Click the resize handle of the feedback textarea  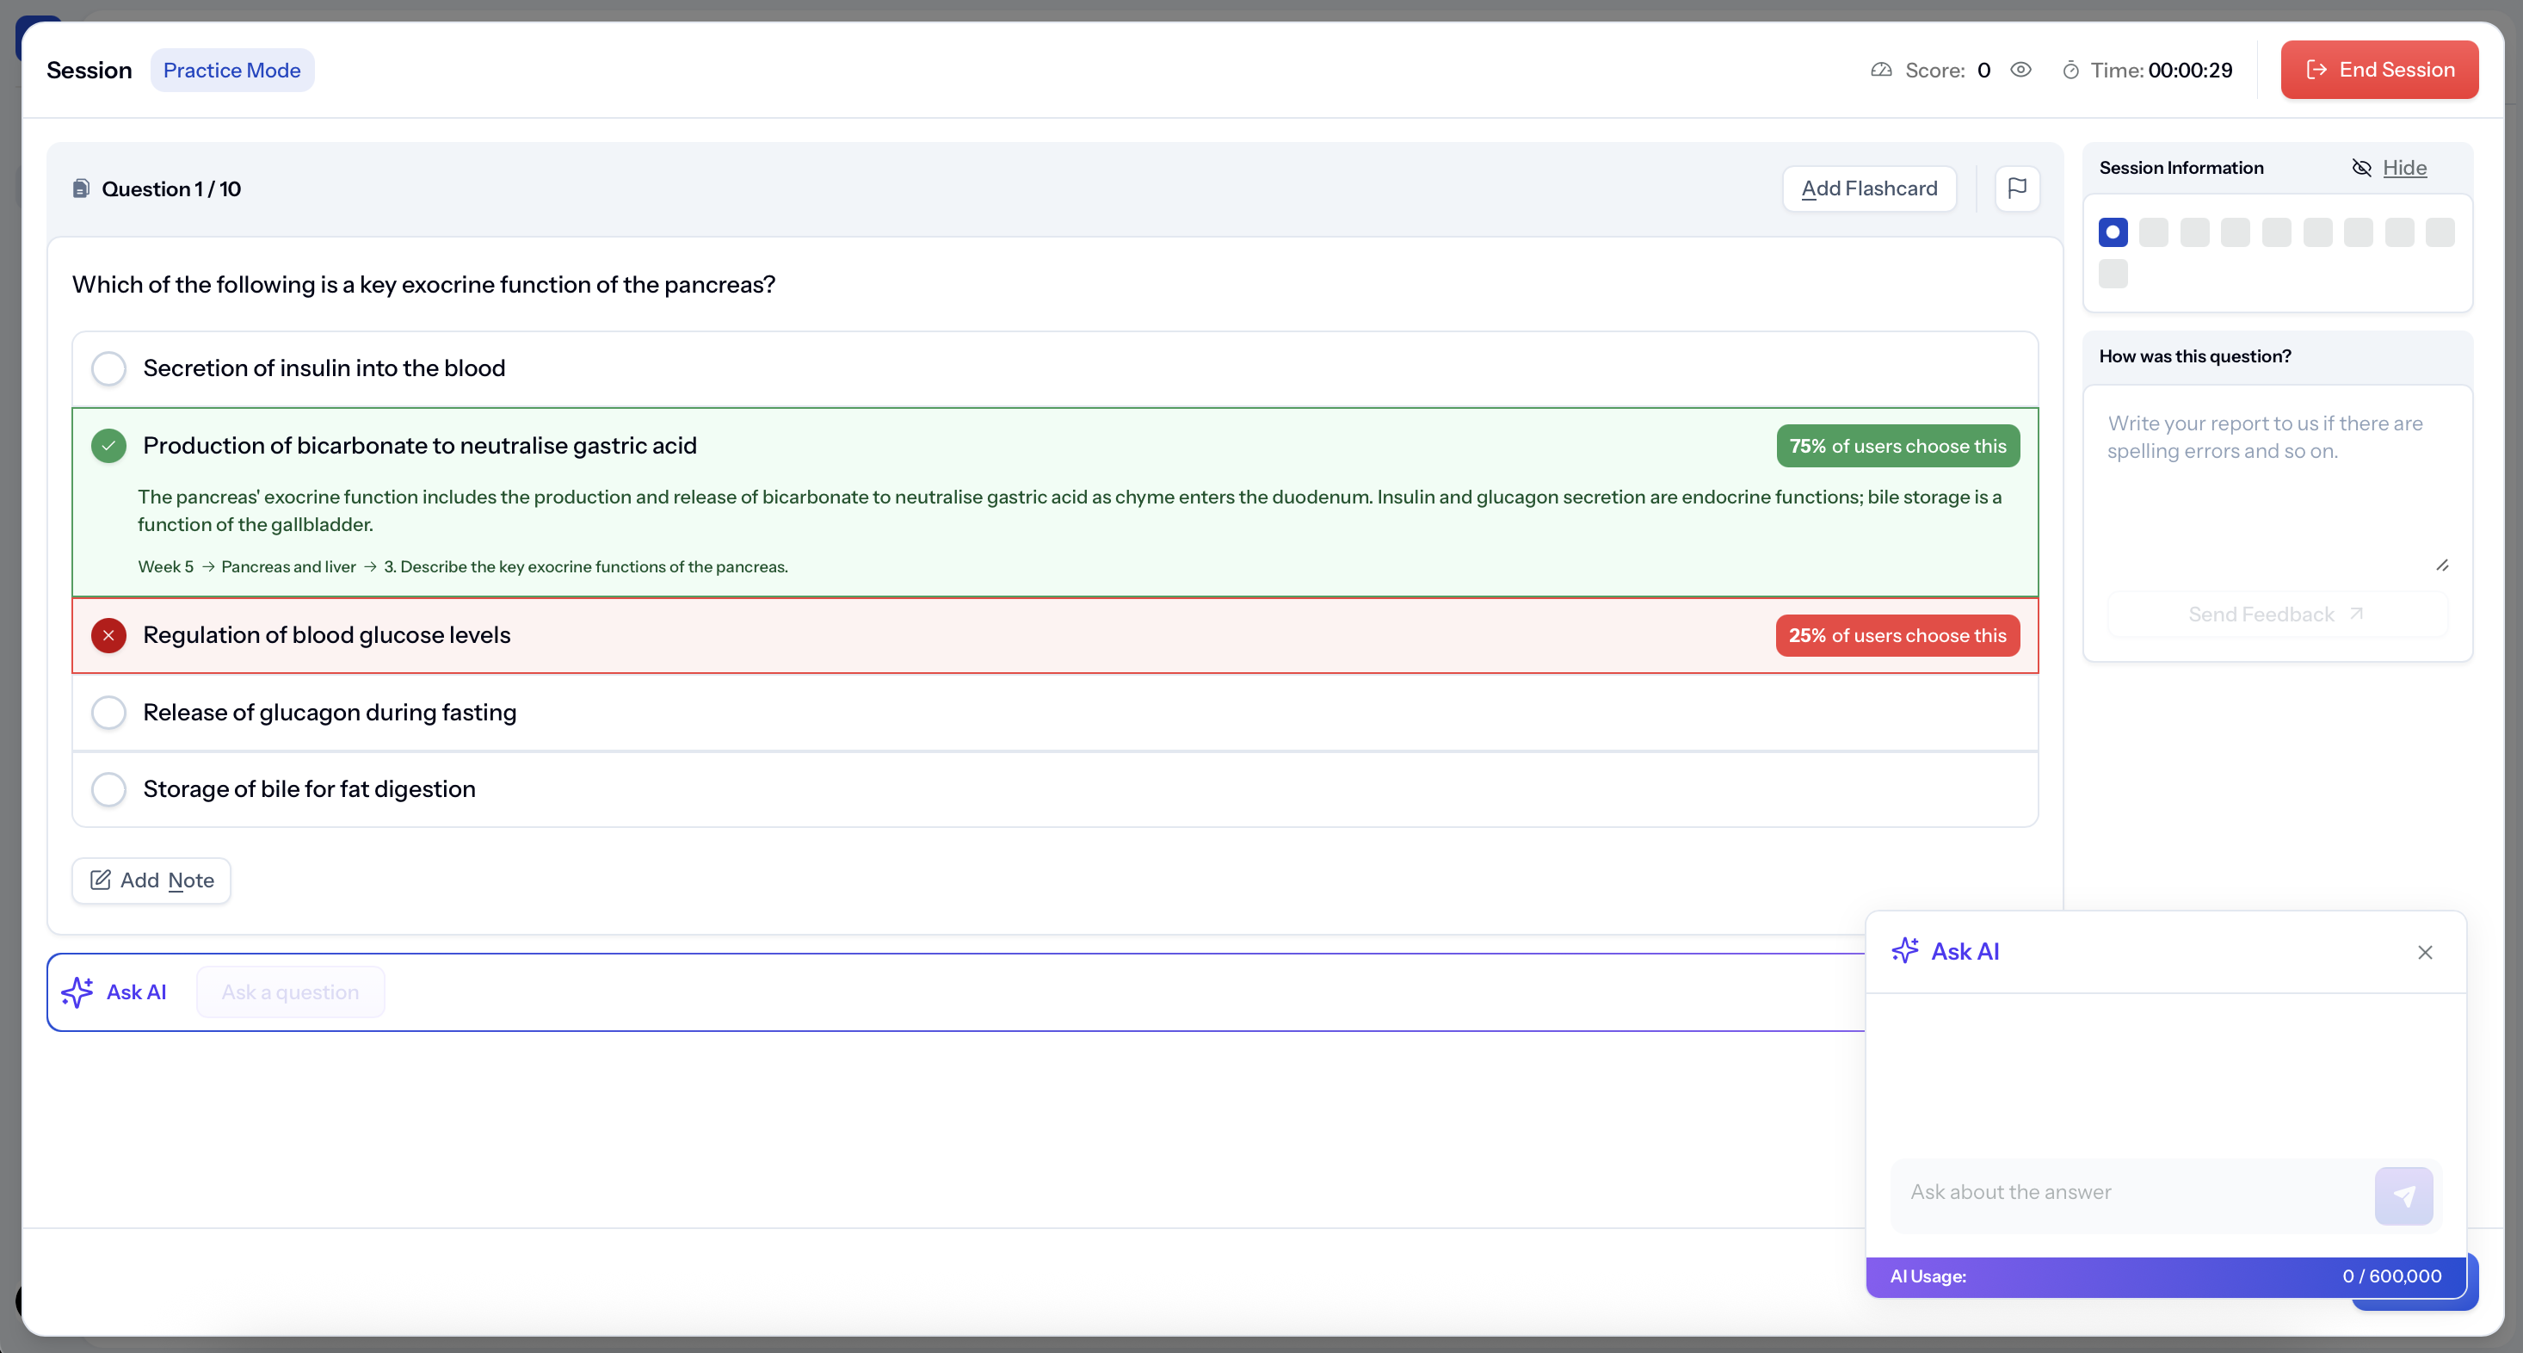(2442, 565)
